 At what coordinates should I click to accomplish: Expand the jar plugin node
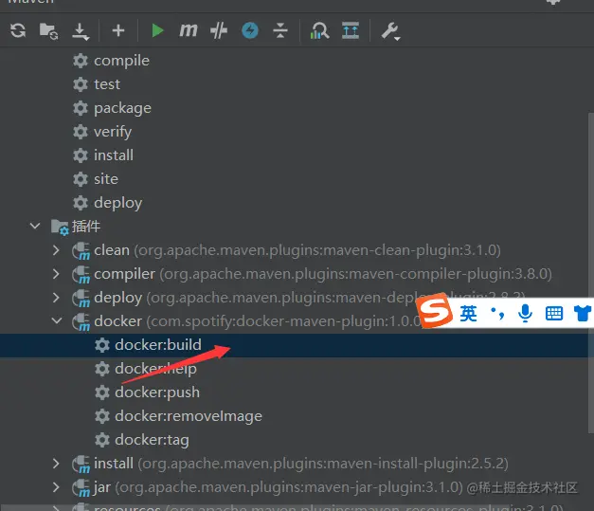(56, 487)
